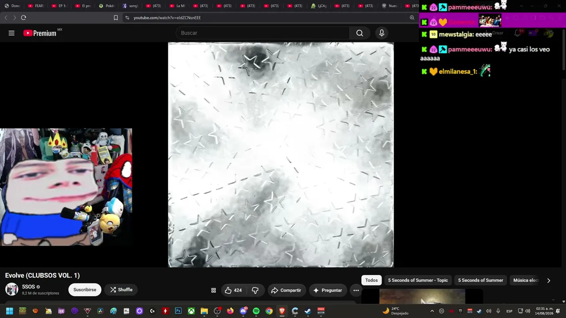Select the '5 Seconds of Summer - Topic' chip

tap(418, 280)
